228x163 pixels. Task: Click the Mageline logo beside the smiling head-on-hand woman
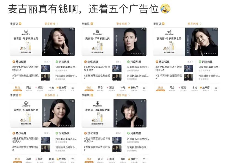[169, 32]
